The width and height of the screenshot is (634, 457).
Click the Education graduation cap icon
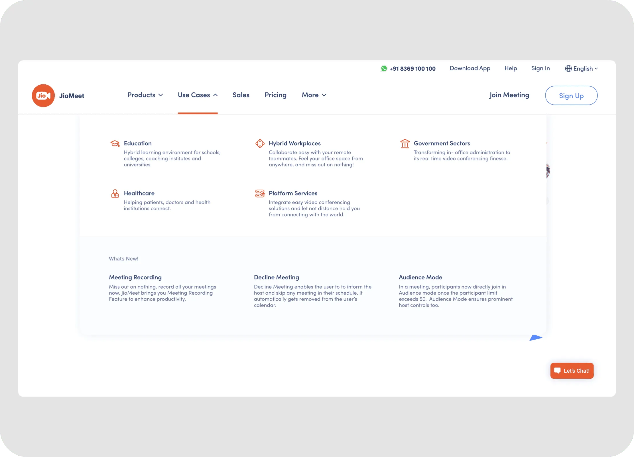click(x=115, y=144)
